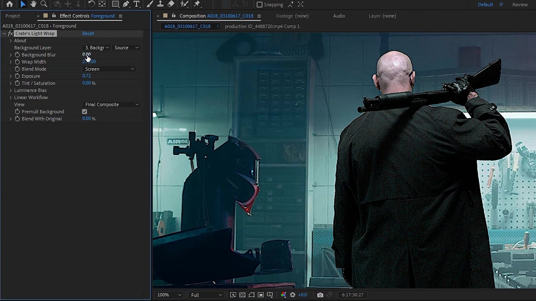Take a snapshot with camera icon
Image resolution: width=536 pixels, height=301 pixels.
(x=320, y=295)
